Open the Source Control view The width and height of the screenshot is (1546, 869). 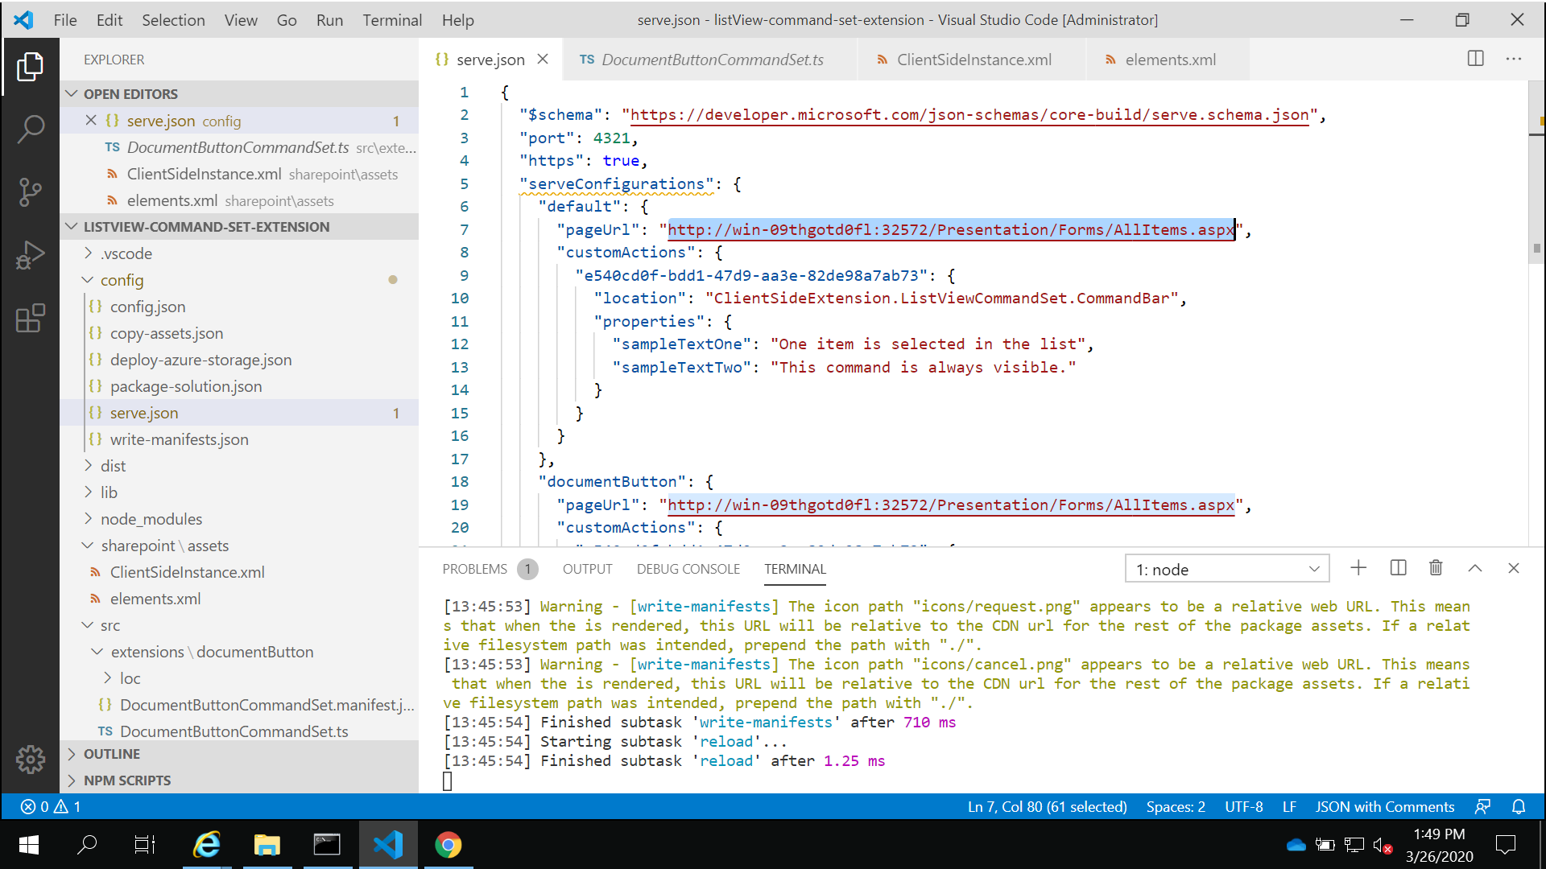pyautogui.click(x=31, y=192)
